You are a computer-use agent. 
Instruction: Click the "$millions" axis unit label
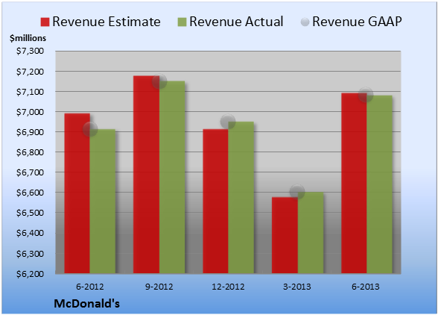28,38
